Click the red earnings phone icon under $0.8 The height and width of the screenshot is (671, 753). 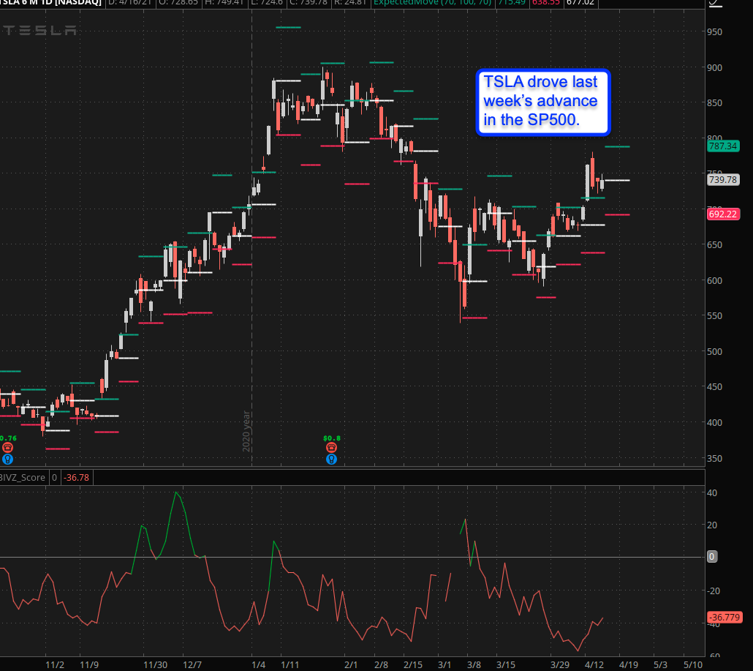click(x=331, y=448)
